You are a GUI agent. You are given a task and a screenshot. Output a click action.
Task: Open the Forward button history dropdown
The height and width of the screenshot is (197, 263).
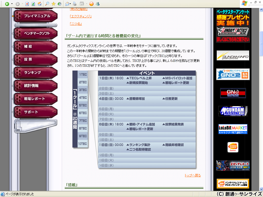click(22, 4)
